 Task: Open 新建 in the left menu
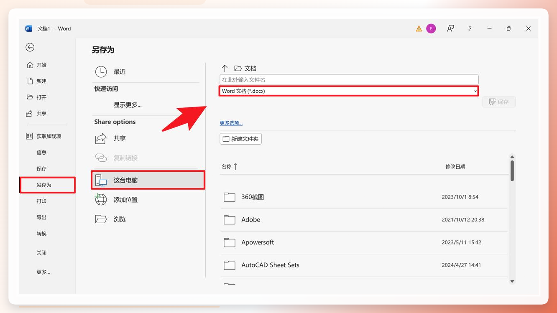click(x=41, y=81)
